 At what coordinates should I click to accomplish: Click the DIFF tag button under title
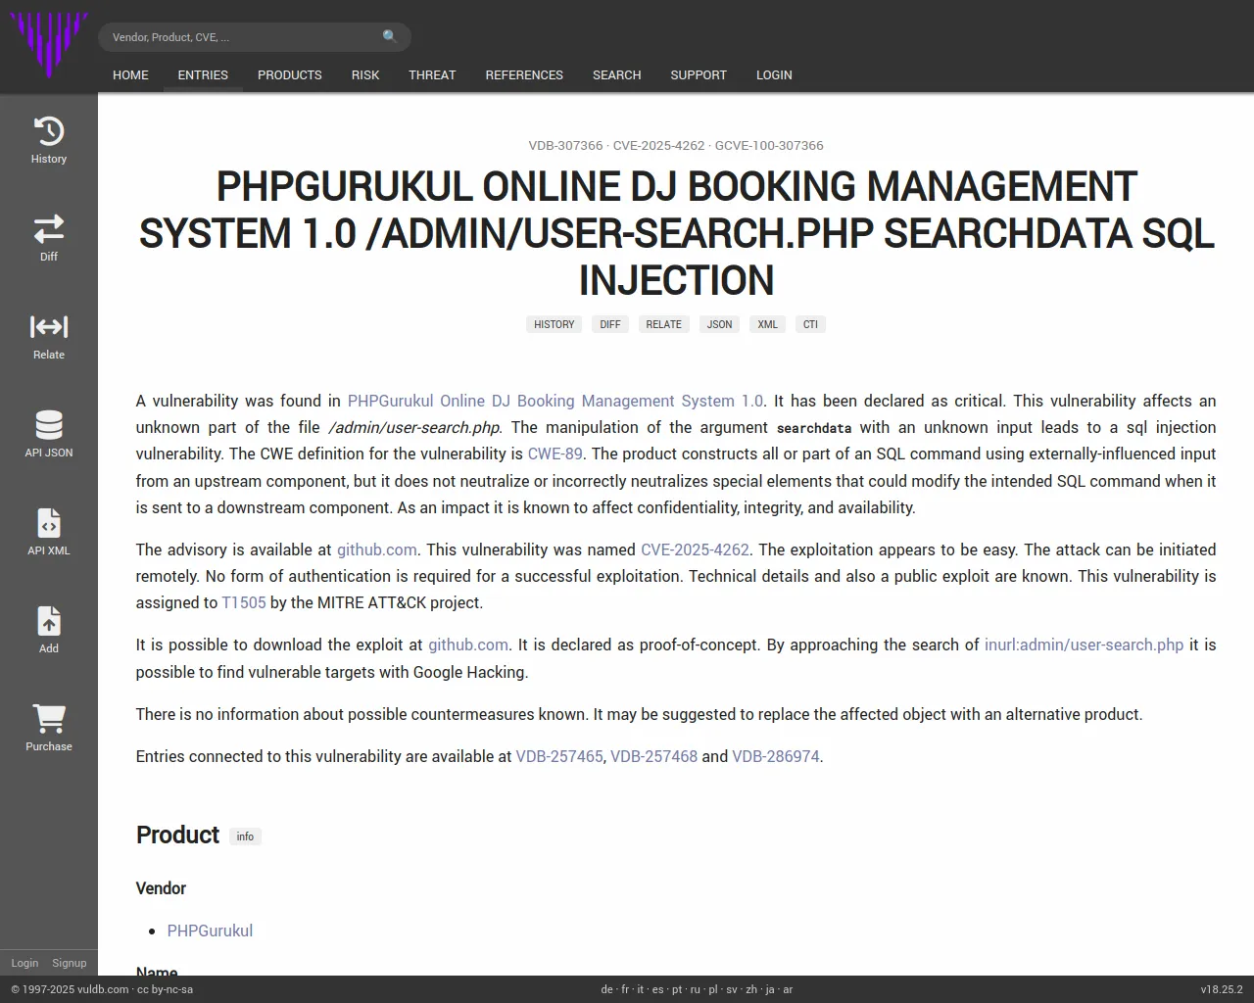click(x=610, y=324)
